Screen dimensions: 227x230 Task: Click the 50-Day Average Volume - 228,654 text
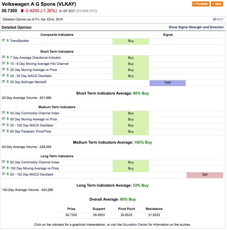27,147
